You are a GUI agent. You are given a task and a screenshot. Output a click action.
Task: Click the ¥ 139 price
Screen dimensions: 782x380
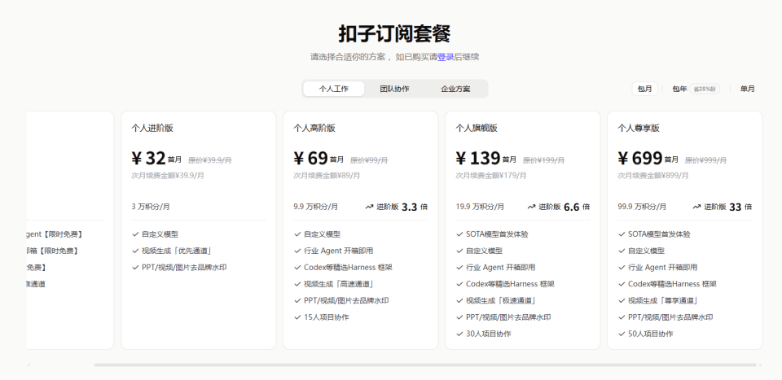(x=478, y=159)
